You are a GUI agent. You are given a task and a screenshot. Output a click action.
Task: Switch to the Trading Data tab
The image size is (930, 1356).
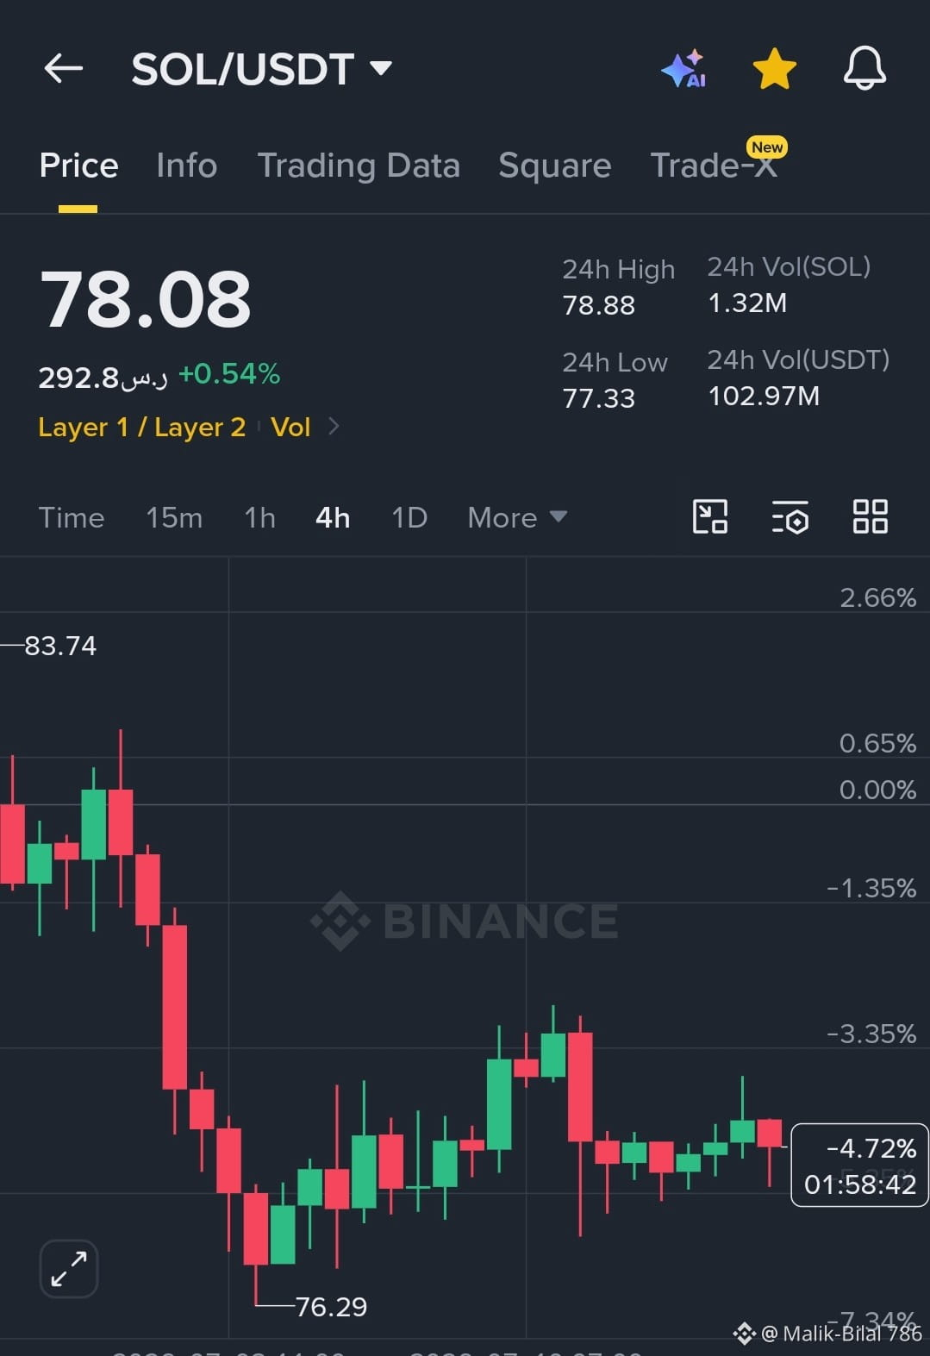[359, 166]
